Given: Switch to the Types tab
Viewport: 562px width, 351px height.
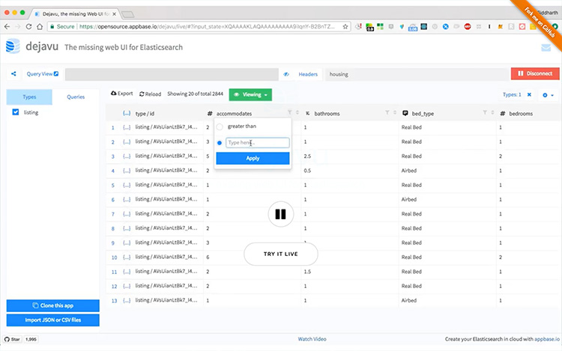Looking at the screenshot, I should (29, 97).
